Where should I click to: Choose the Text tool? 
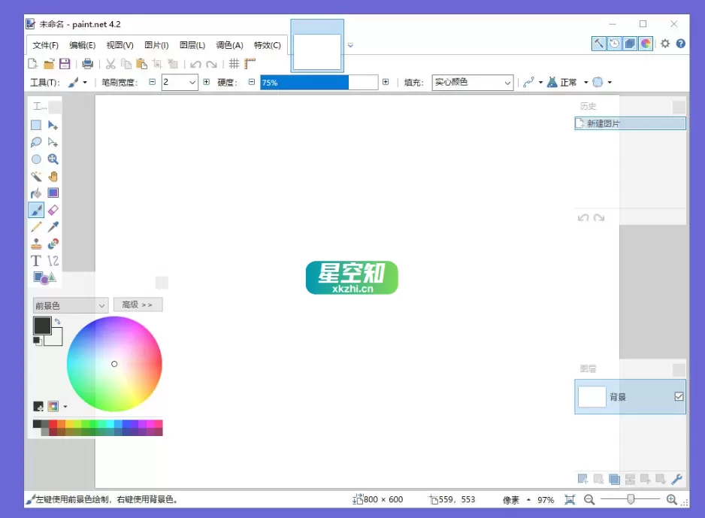pyautogui.click(x=36, y=260)
